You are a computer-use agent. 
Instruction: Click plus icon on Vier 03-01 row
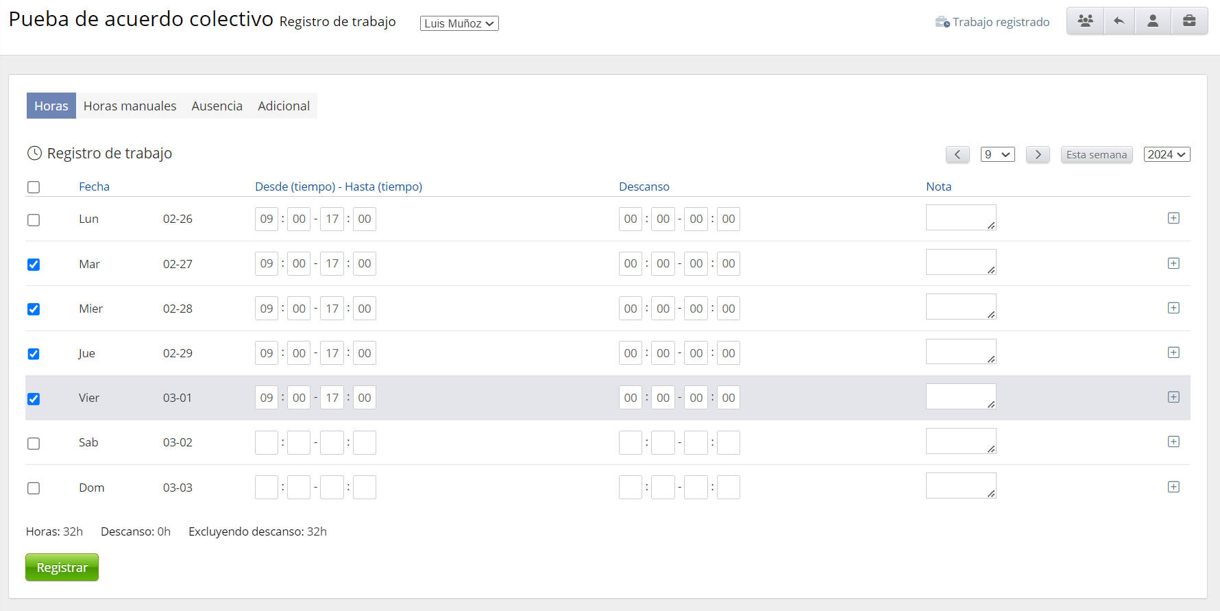point(1173,397)
